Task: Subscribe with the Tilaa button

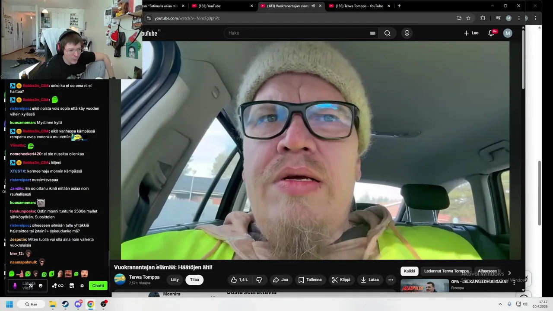Action: point(194,280)
